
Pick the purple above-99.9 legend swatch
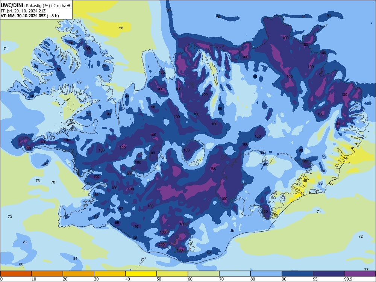click(x=360, y=274)
